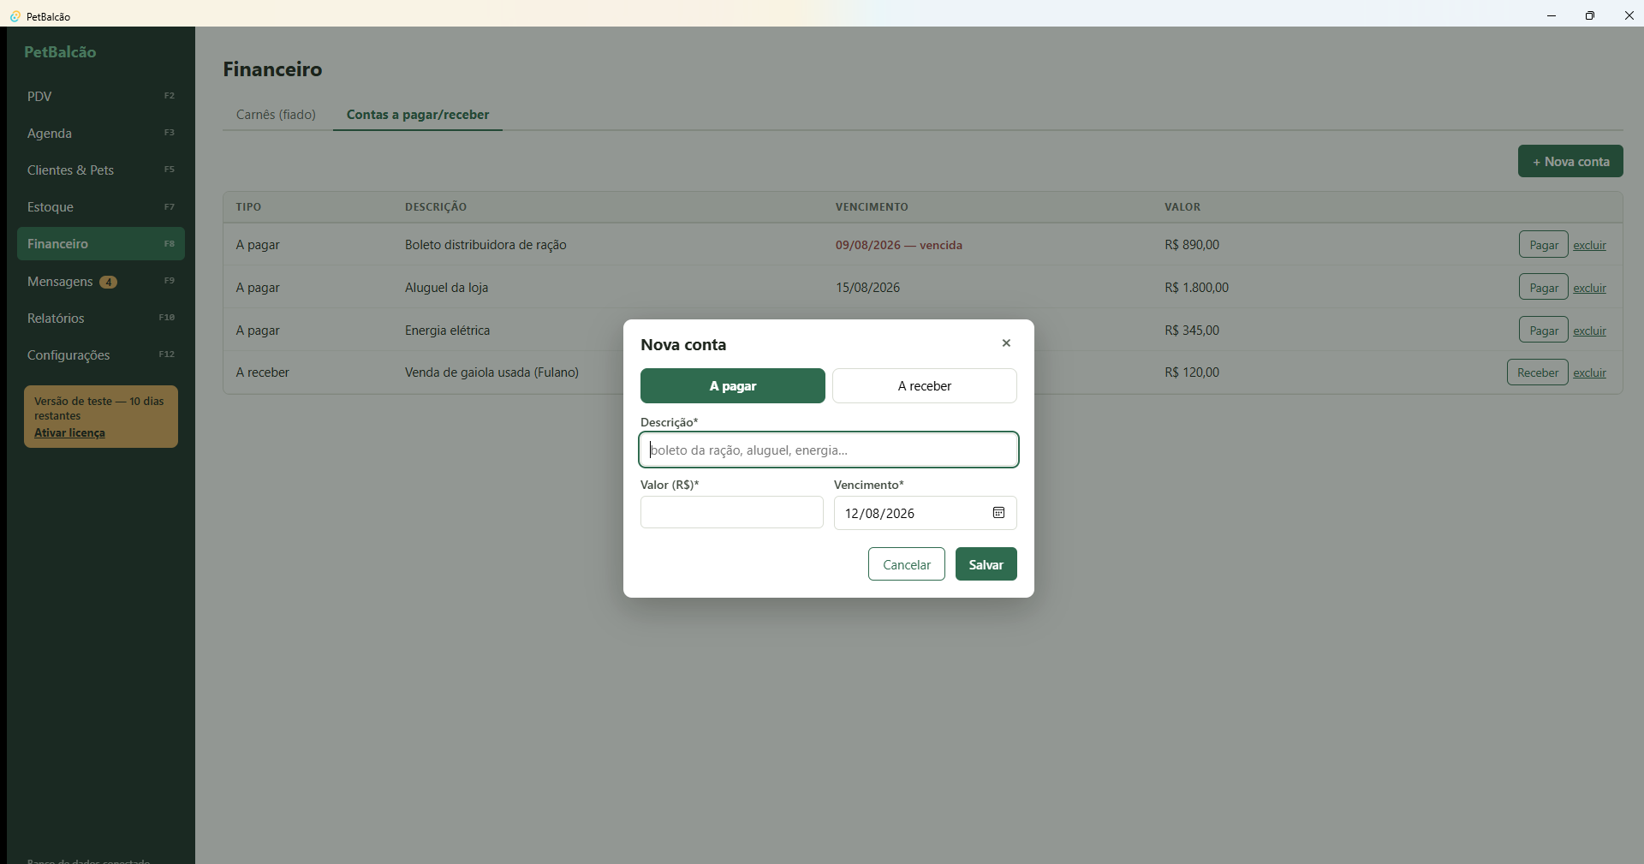Save the new account with Salvar
1644x864 pixels.
986,564
